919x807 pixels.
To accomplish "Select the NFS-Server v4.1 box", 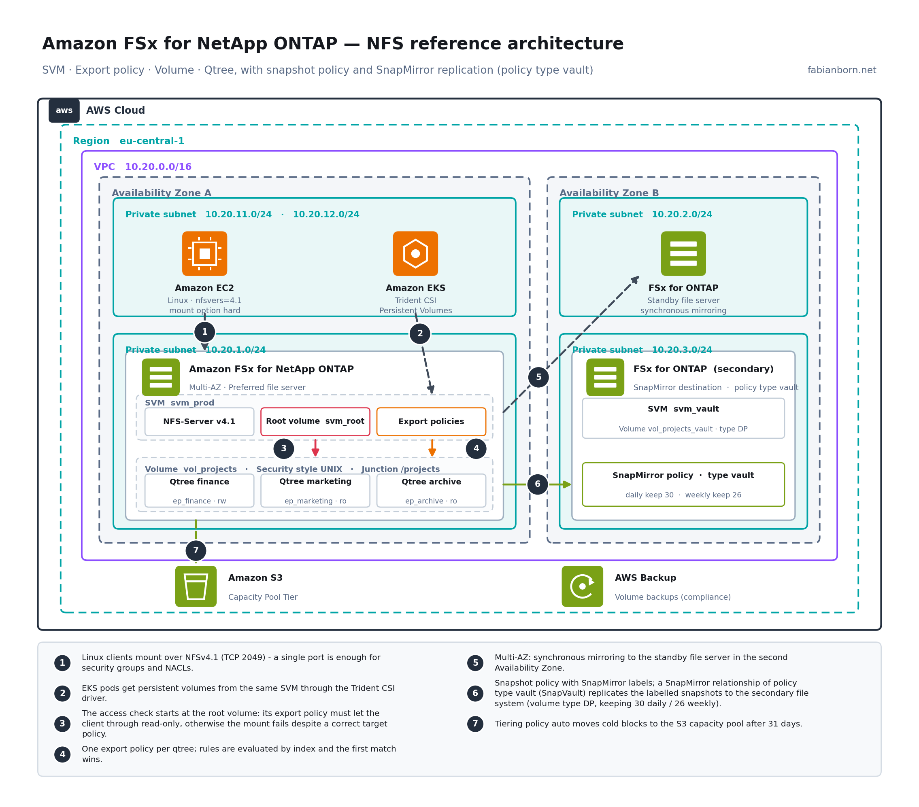I will 199,422.
